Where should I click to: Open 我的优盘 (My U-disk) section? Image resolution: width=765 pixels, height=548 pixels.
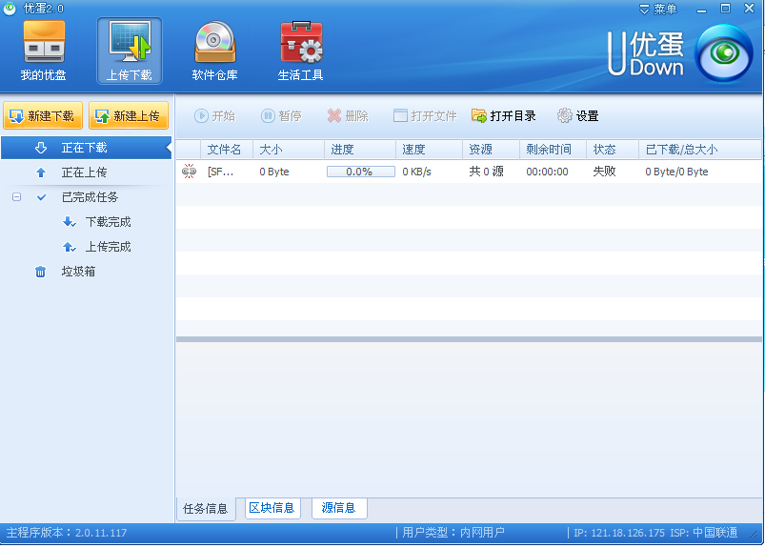point(44,51)
